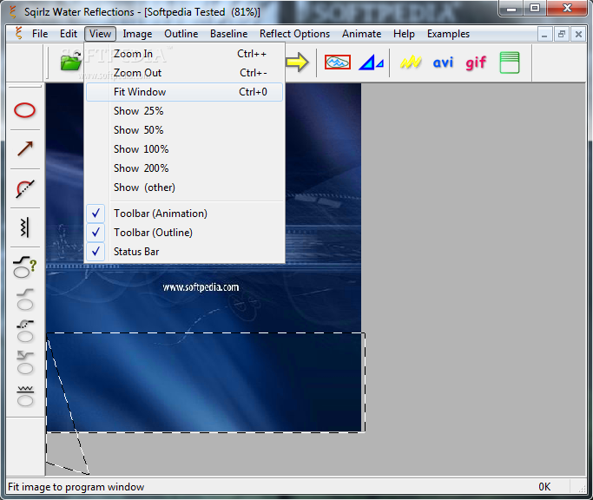This screenshot has width=593, height=500.
Task: Select Fit Window menu entry
Action: pos(185,92)
